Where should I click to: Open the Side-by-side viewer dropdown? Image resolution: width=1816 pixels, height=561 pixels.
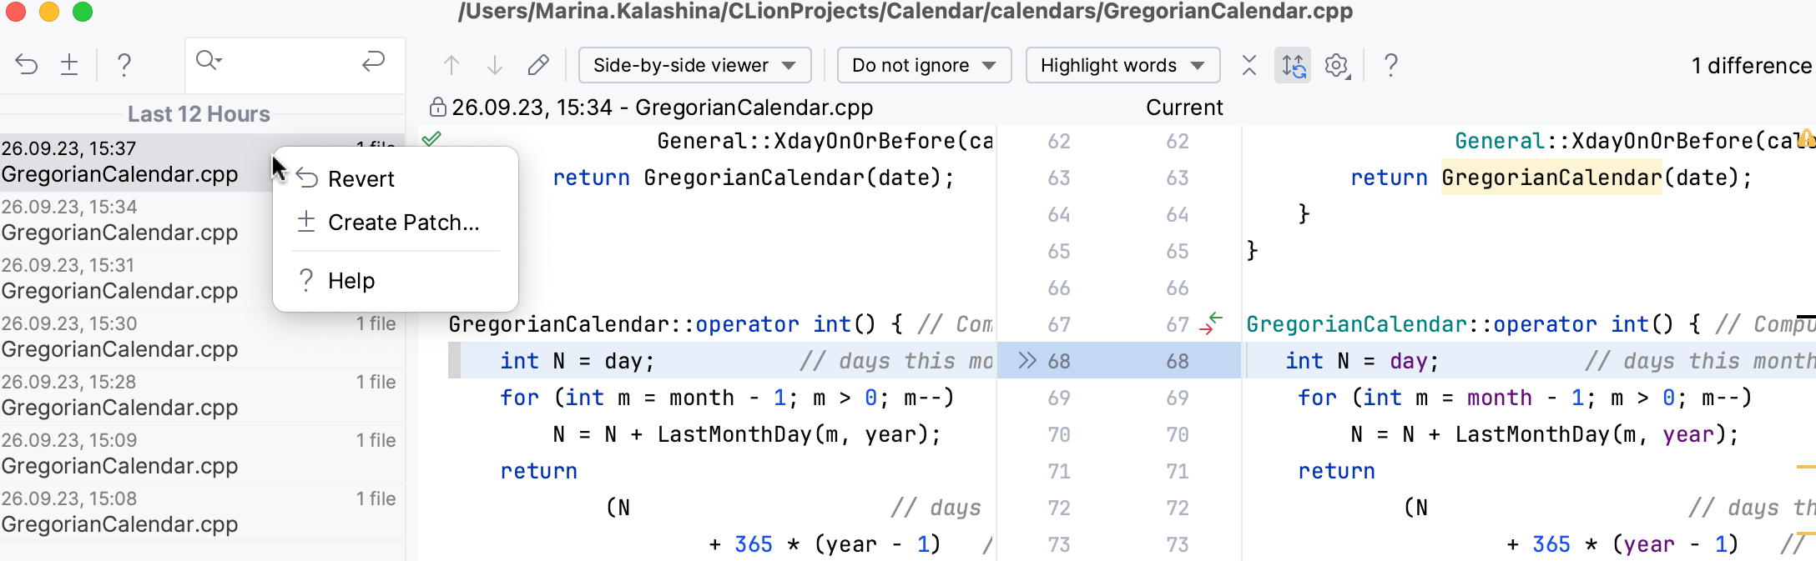point(694,65)
